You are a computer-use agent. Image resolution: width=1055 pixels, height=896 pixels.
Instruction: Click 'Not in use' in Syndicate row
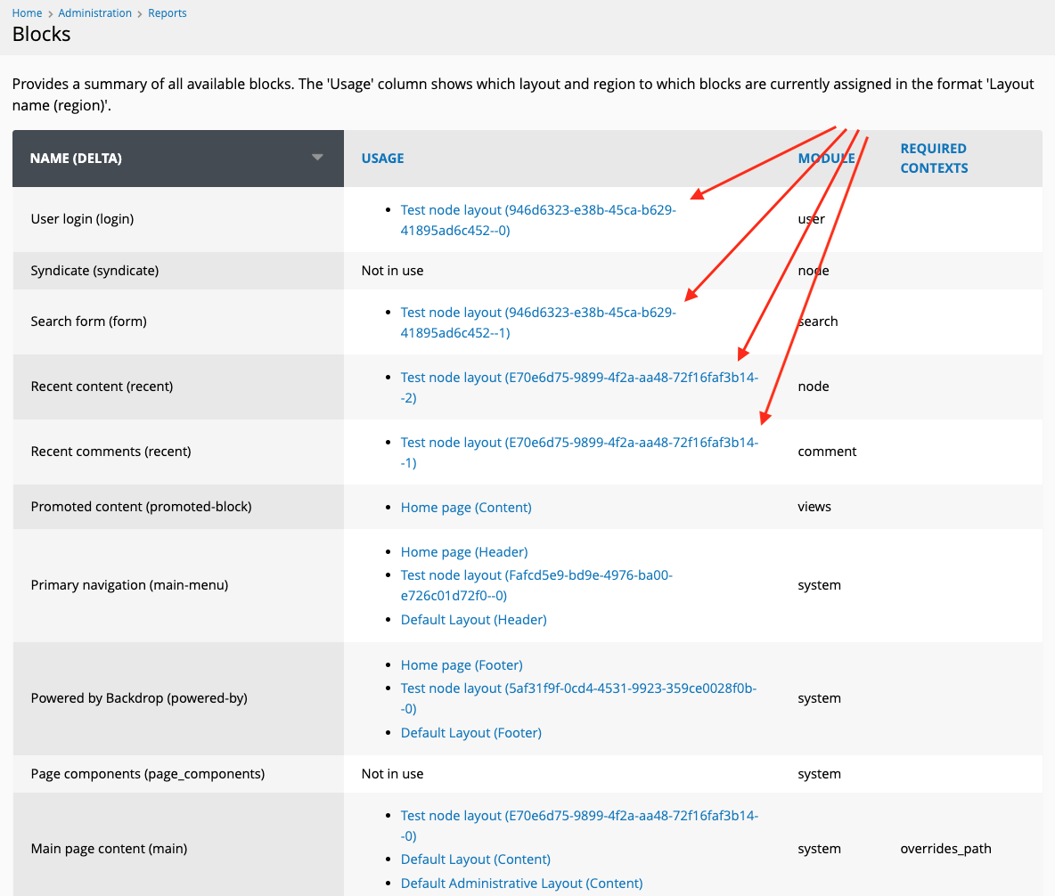tap(392, 271)
